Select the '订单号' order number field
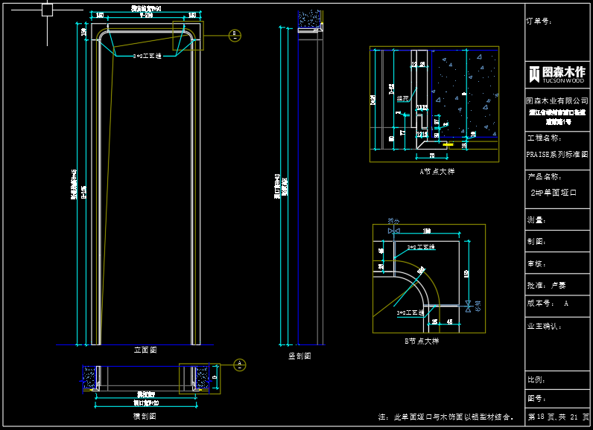The width and height of the screenshot is (593, 430). click(x=540, y=22)
